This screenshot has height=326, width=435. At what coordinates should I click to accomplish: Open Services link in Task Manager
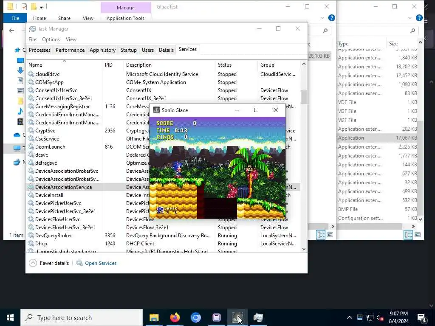pyautogui.click(x=101, y=263)
